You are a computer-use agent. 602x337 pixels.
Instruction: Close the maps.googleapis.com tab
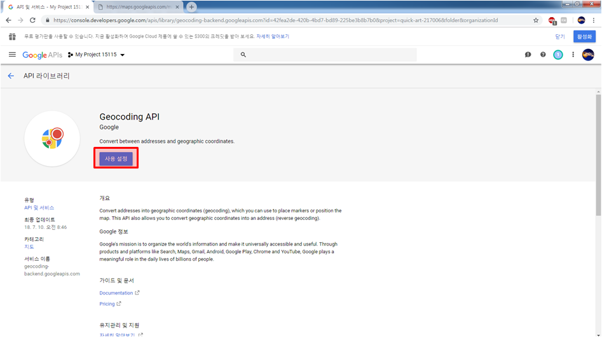tap(177, 7)
